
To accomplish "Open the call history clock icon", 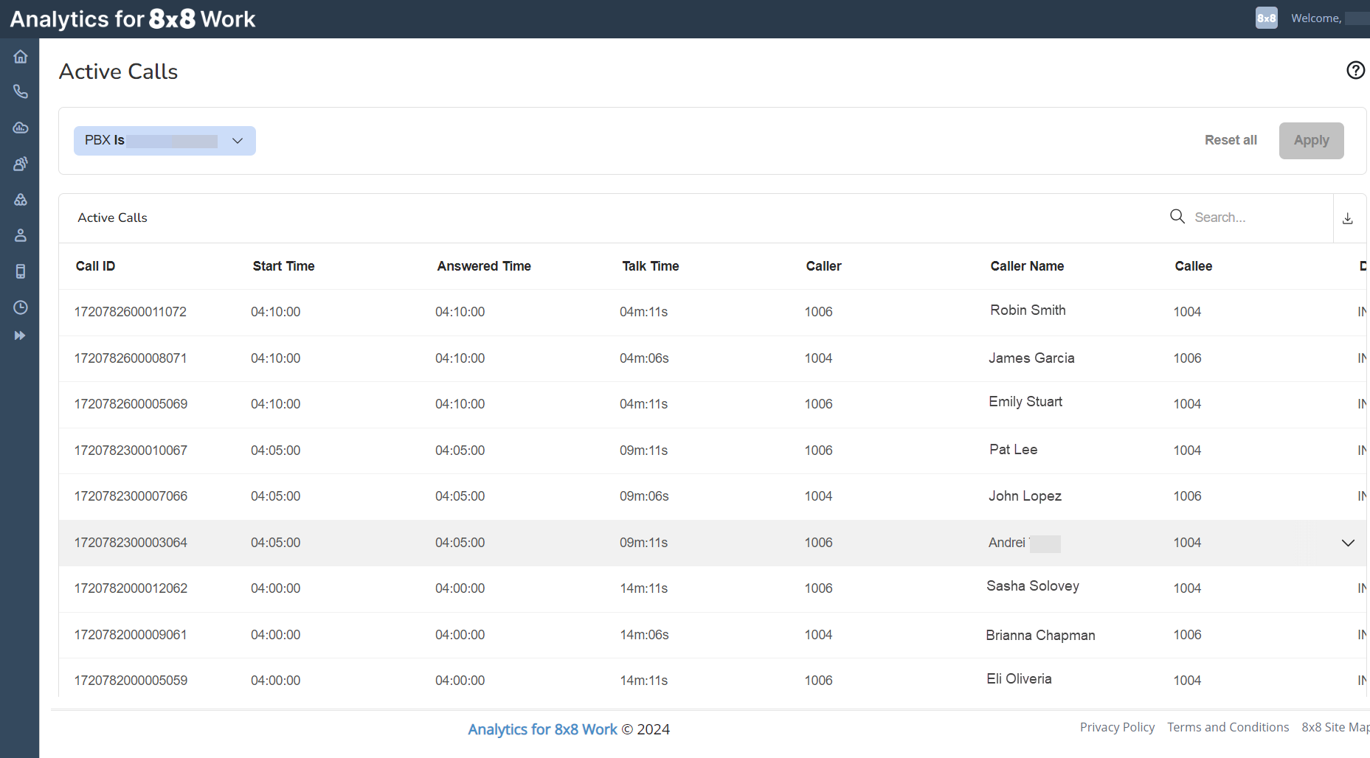I will [20, 307].
